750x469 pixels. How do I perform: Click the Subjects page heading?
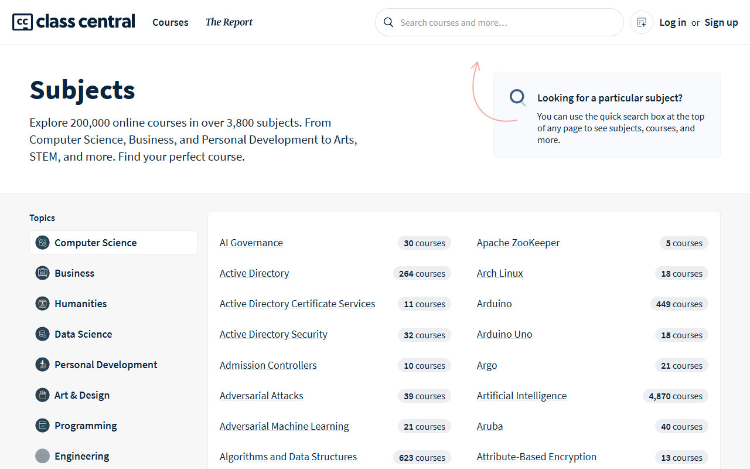pos(83,90)
